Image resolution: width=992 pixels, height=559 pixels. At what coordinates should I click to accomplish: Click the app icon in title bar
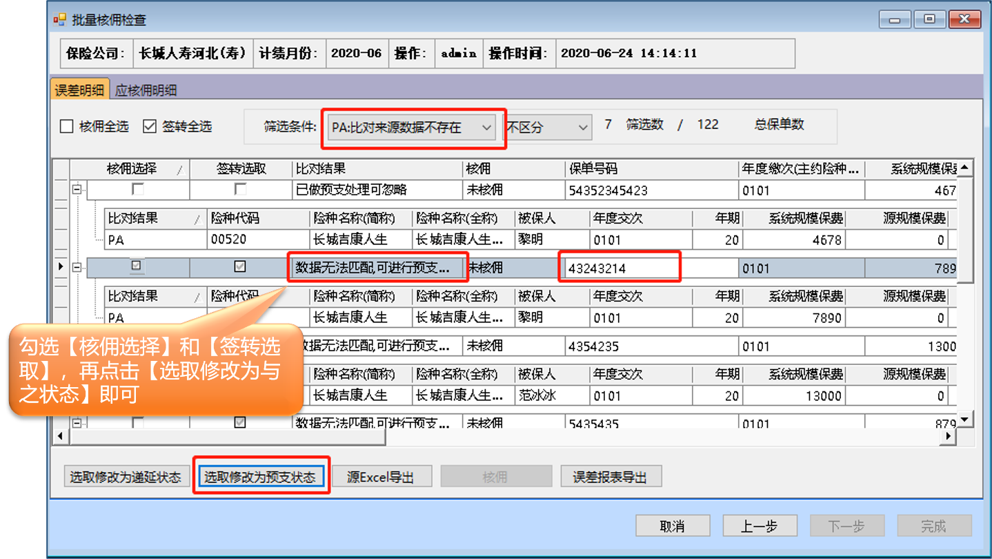60,19
